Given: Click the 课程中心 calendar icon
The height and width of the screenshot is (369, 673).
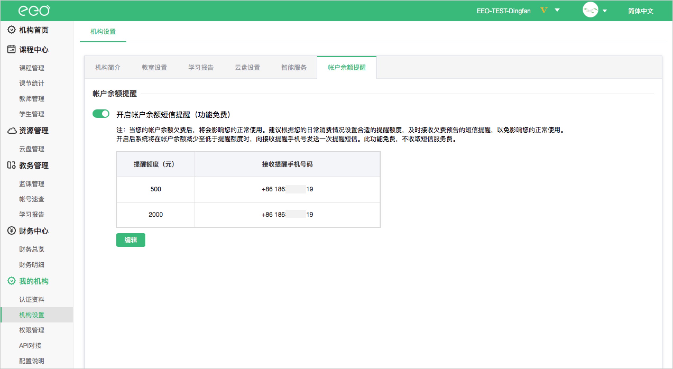Looking at the screenshot, I should [11, 49].
